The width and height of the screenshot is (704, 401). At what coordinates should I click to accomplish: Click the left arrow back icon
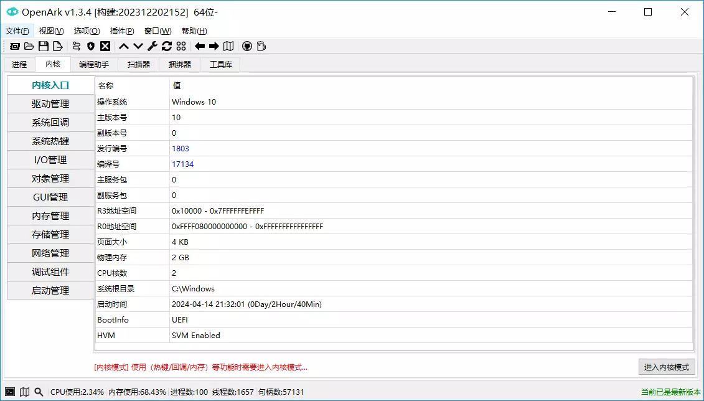click(x=200, y=46)
